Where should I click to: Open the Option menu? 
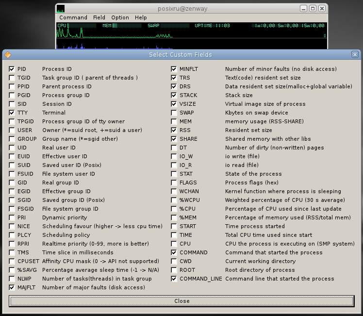pos(120,17)
